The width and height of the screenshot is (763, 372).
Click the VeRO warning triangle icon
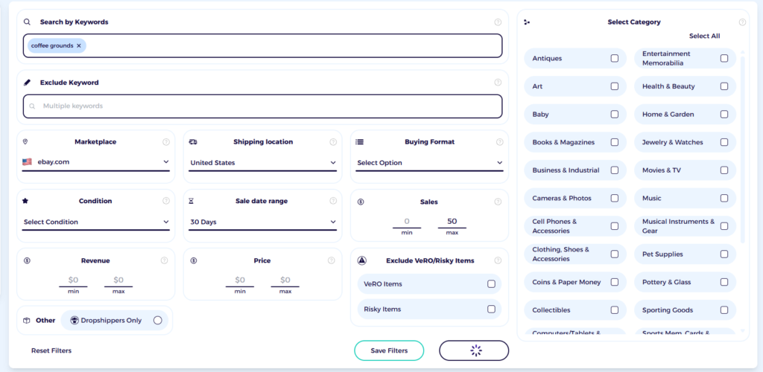coord(361,260)
